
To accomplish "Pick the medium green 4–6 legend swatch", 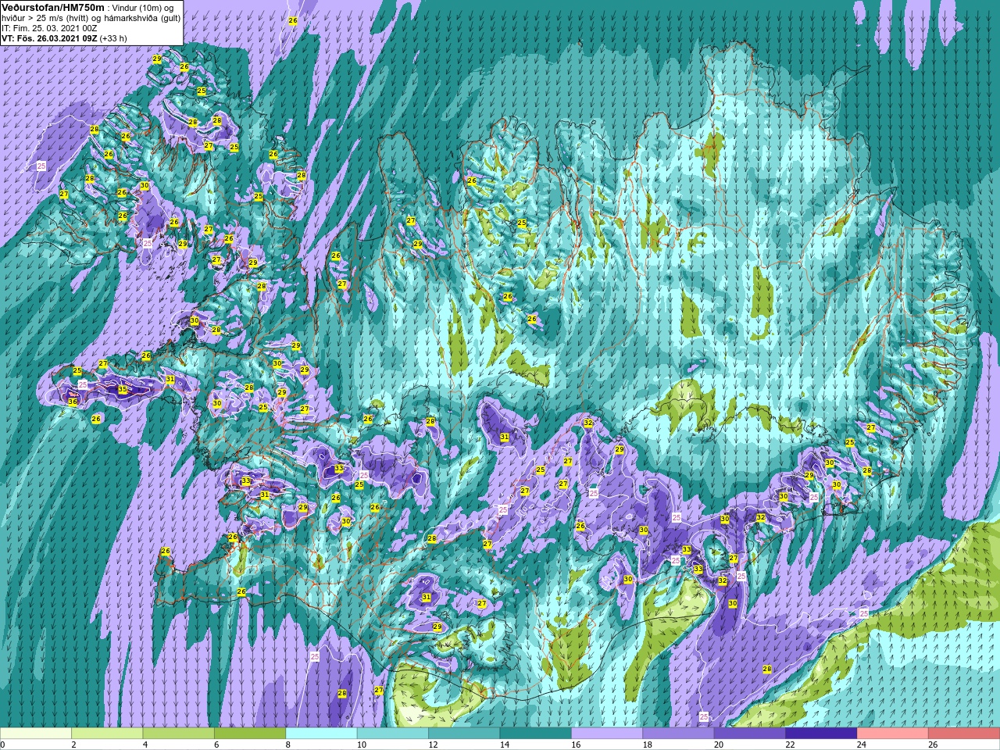I will point(178,734).
